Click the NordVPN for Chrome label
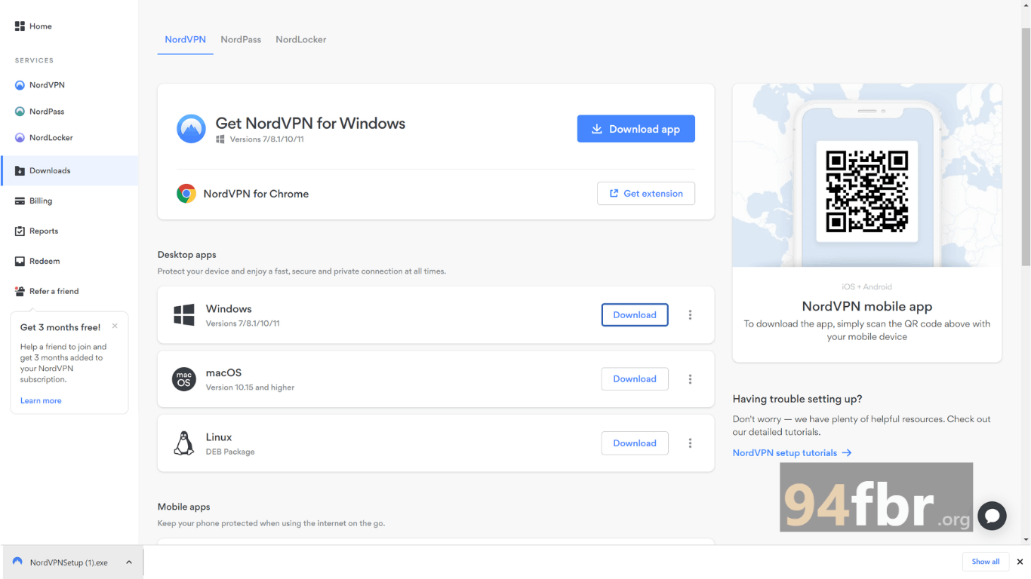The width and height of the screenshot is (1031, 579). point(256,194)
